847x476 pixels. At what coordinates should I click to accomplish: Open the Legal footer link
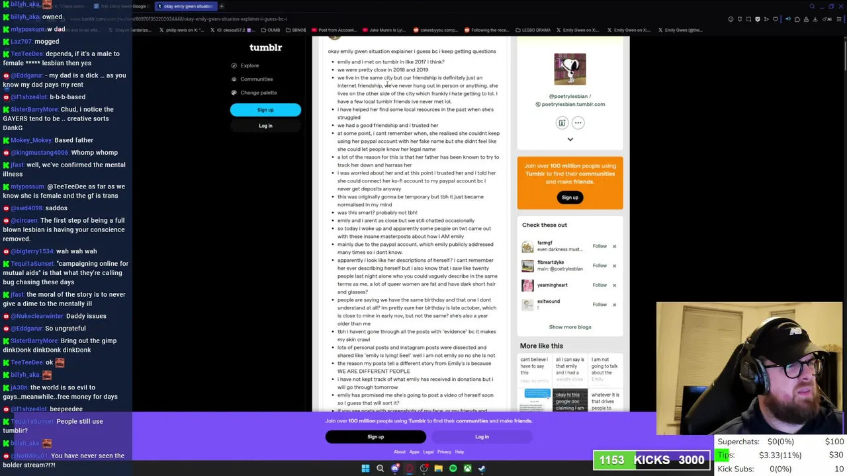coord(428,452)
